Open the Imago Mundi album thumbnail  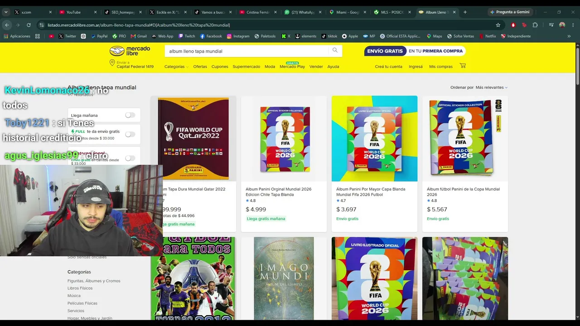[284, 278]
